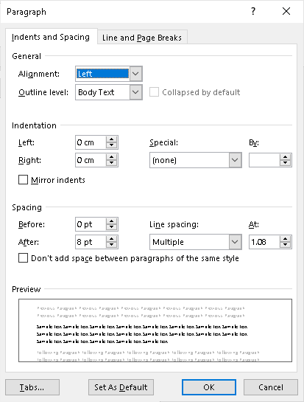The height and width of the screenshot is (402, 304).
Task: Expand the Line spacing dropdown
Action: [x=235, y=242]
